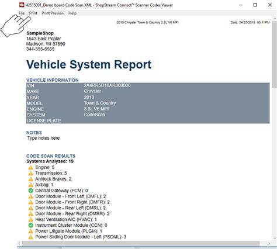Select the VIN value 2A4RR5D10AR000000
This screenshot has height=249, width=277.
point(107,85)
